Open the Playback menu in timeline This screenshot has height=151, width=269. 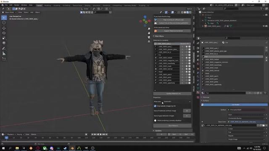(11, 134)
